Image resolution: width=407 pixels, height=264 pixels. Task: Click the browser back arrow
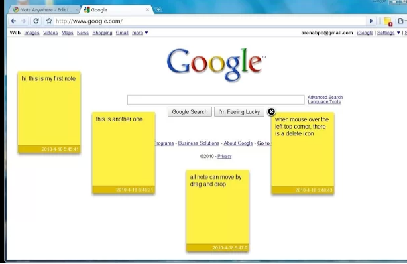pyautogui.click(x=13, y=21)
